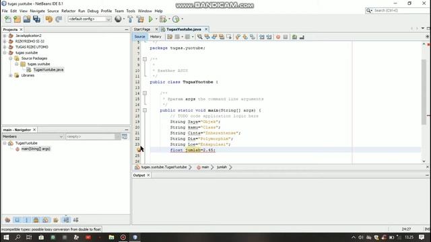Click the New File toolbar icon
431x242 pixels.
(8, 19)
